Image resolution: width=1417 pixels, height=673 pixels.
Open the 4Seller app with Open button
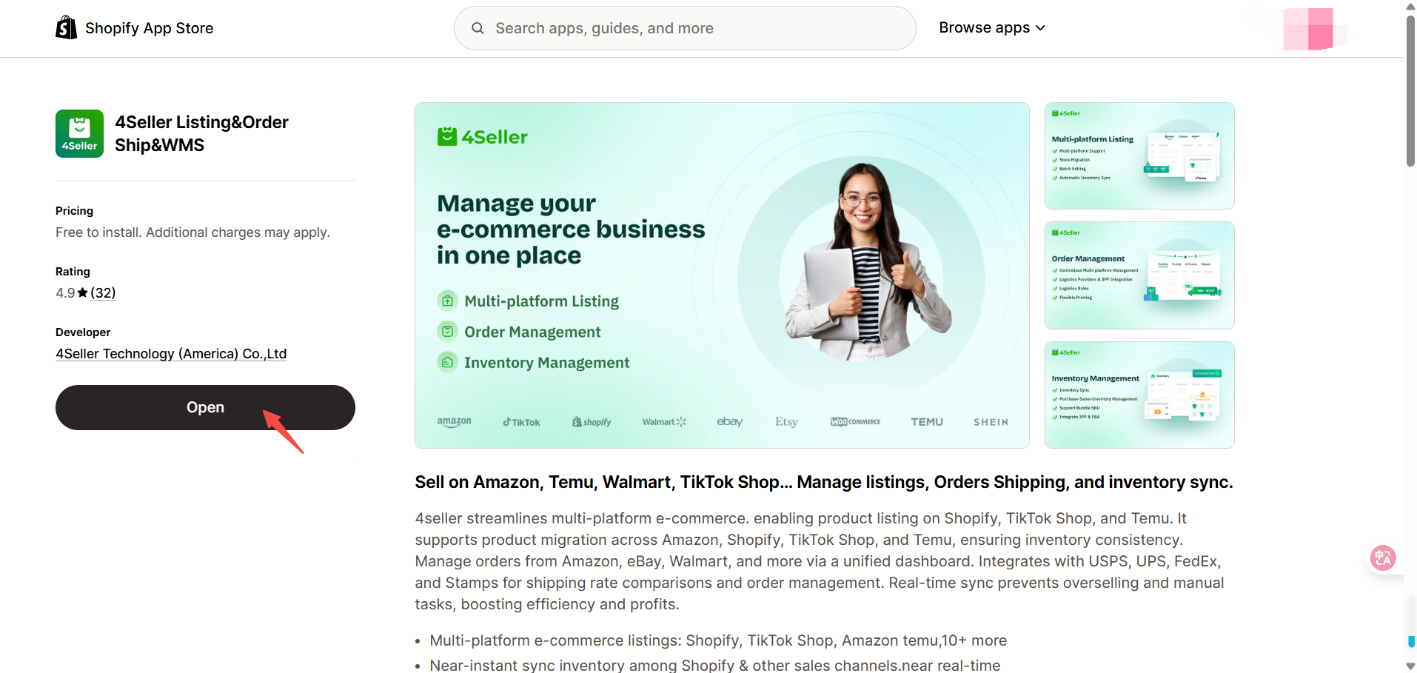[205, 407]
